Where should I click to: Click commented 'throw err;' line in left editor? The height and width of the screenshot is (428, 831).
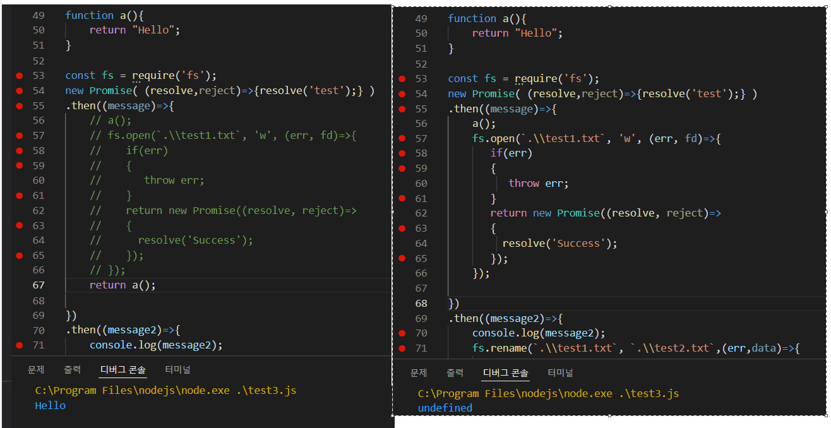coord(174,181)
